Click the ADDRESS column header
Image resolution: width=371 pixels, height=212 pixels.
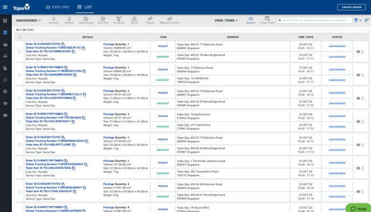coord(232,37)
